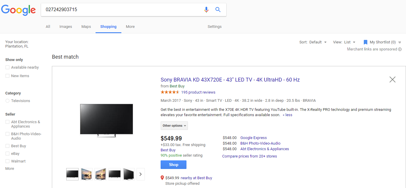Select the Televisions category option
The image size is (406, 188).
click(8, 101)
